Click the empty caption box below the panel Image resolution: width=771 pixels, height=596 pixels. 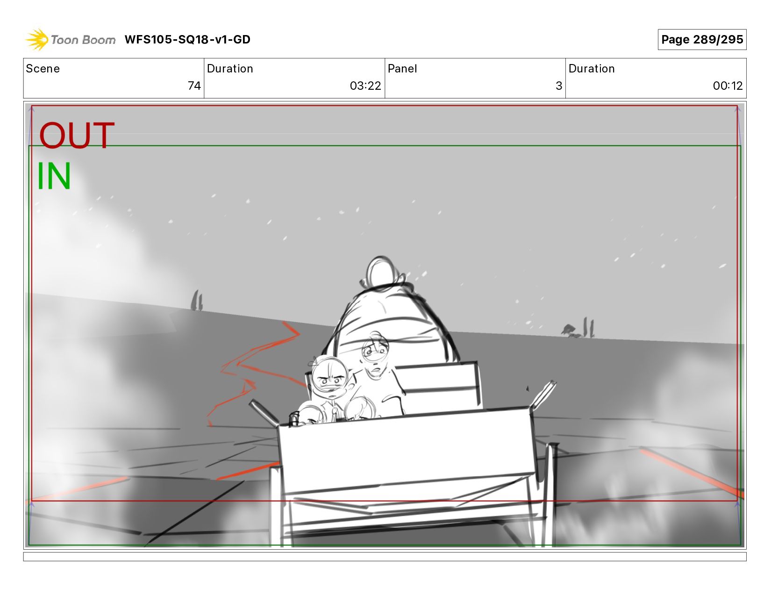pos(385,557)
